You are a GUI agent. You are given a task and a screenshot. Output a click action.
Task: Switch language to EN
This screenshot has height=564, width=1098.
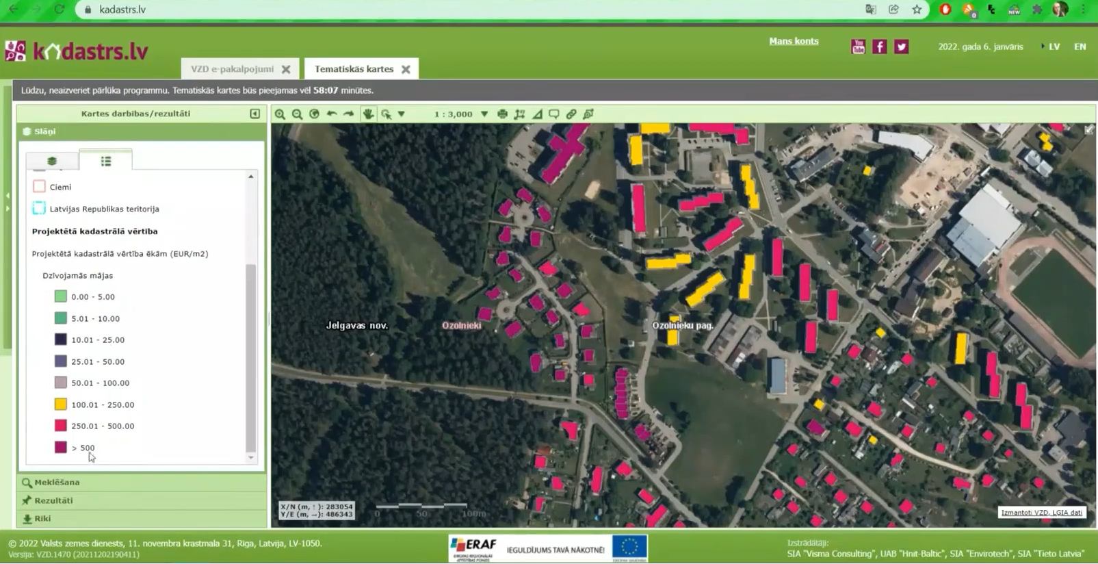pyautogui.click(x=1080, y=47)
